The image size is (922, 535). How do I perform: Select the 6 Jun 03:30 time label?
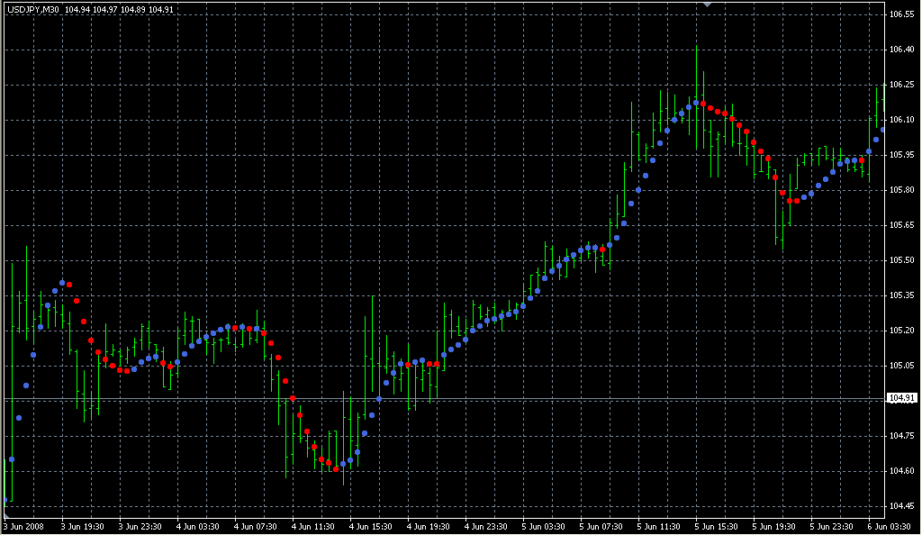click(x=890, y=526)
